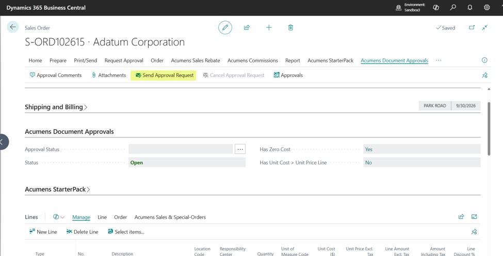Click Has Zero Cost value Yes
The width and height of the screenshot is (503, 256).
click(422, 149)
